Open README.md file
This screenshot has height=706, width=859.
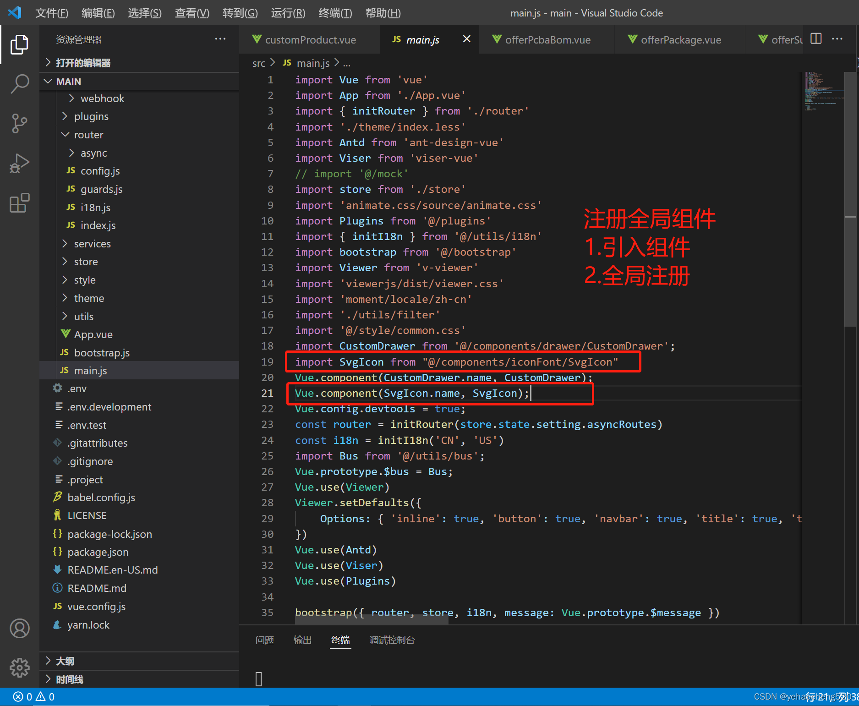[x=97, y=588]
